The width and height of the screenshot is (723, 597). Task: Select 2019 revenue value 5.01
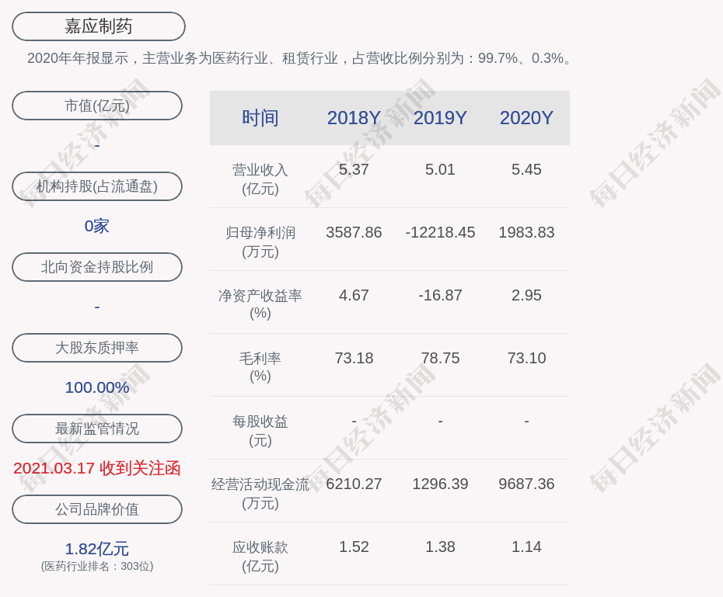(x=440, y=169)
